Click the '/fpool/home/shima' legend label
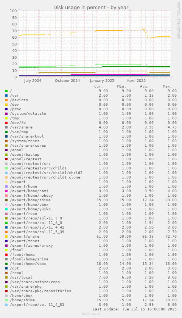 coord(29,259)
